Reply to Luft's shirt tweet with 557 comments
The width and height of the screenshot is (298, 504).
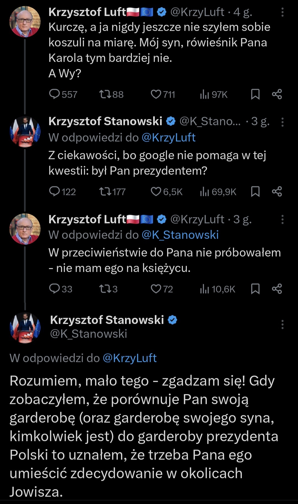[x=55, y=94]
